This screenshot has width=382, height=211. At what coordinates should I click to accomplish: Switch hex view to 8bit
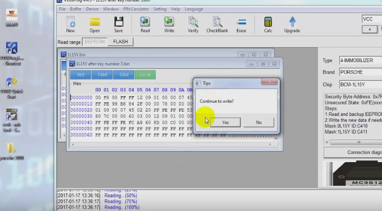[81, 75]
